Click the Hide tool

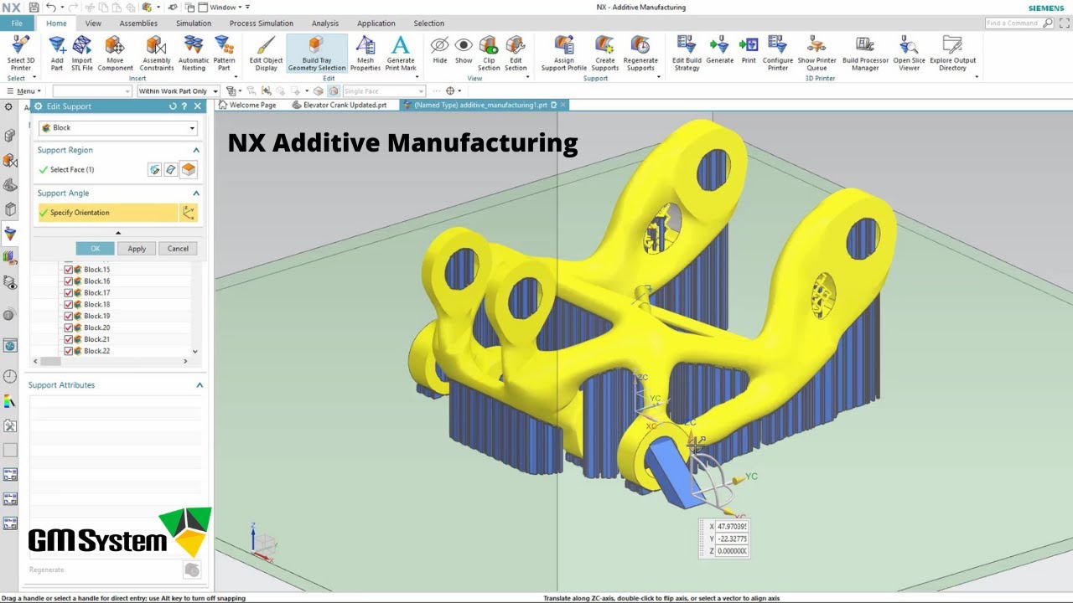[x=440, y=50]
